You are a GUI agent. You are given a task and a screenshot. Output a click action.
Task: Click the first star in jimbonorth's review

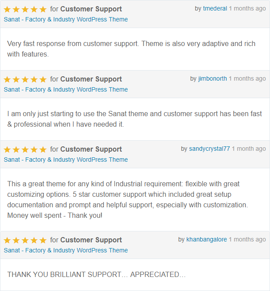pyautogui.click(x=7, y=79)
